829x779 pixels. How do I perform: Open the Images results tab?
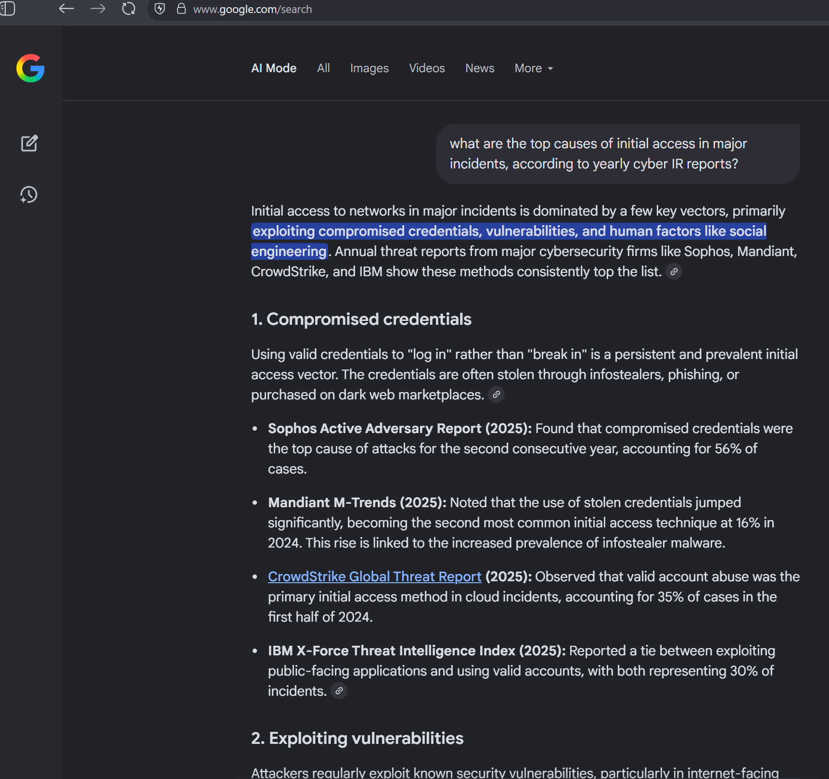click(x=369, y=68)
